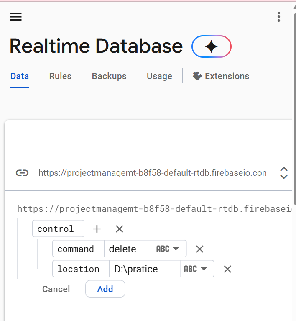The width and height of the screenshot is (296, 321).
Task: Delete the command row with X
Action: point(200,249)
